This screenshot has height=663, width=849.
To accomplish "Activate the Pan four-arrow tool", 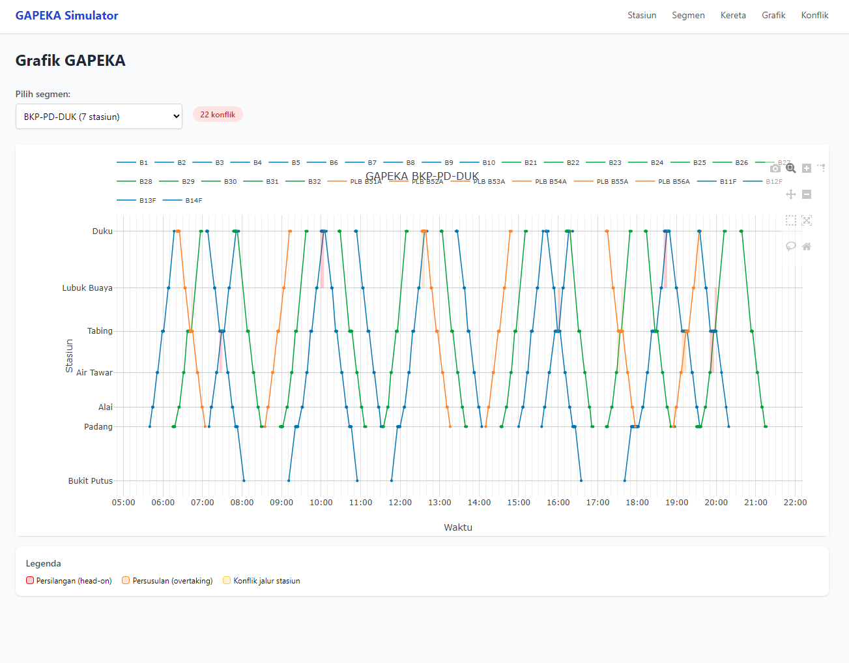I will click(x=791, y=194).
